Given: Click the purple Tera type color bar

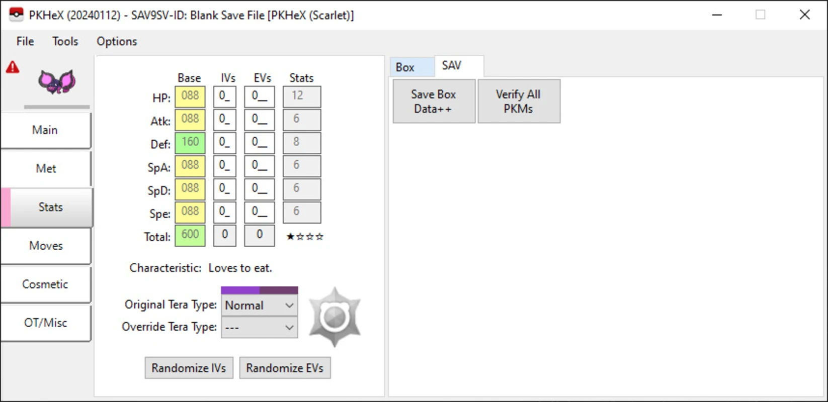Looking at the screenshot, I should [259, 290].
